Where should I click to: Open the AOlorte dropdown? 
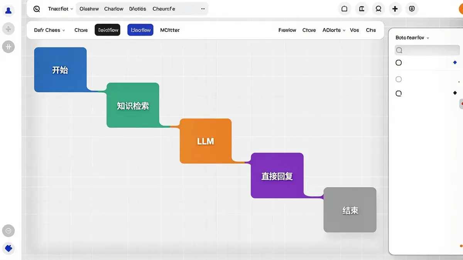(x=334, y=30)
